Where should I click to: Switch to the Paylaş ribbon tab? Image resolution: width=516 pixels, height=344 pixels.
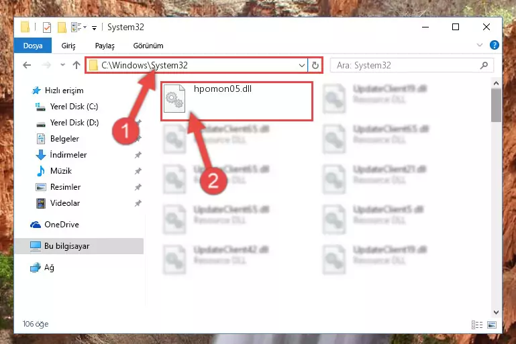click(x=105, y=46)
